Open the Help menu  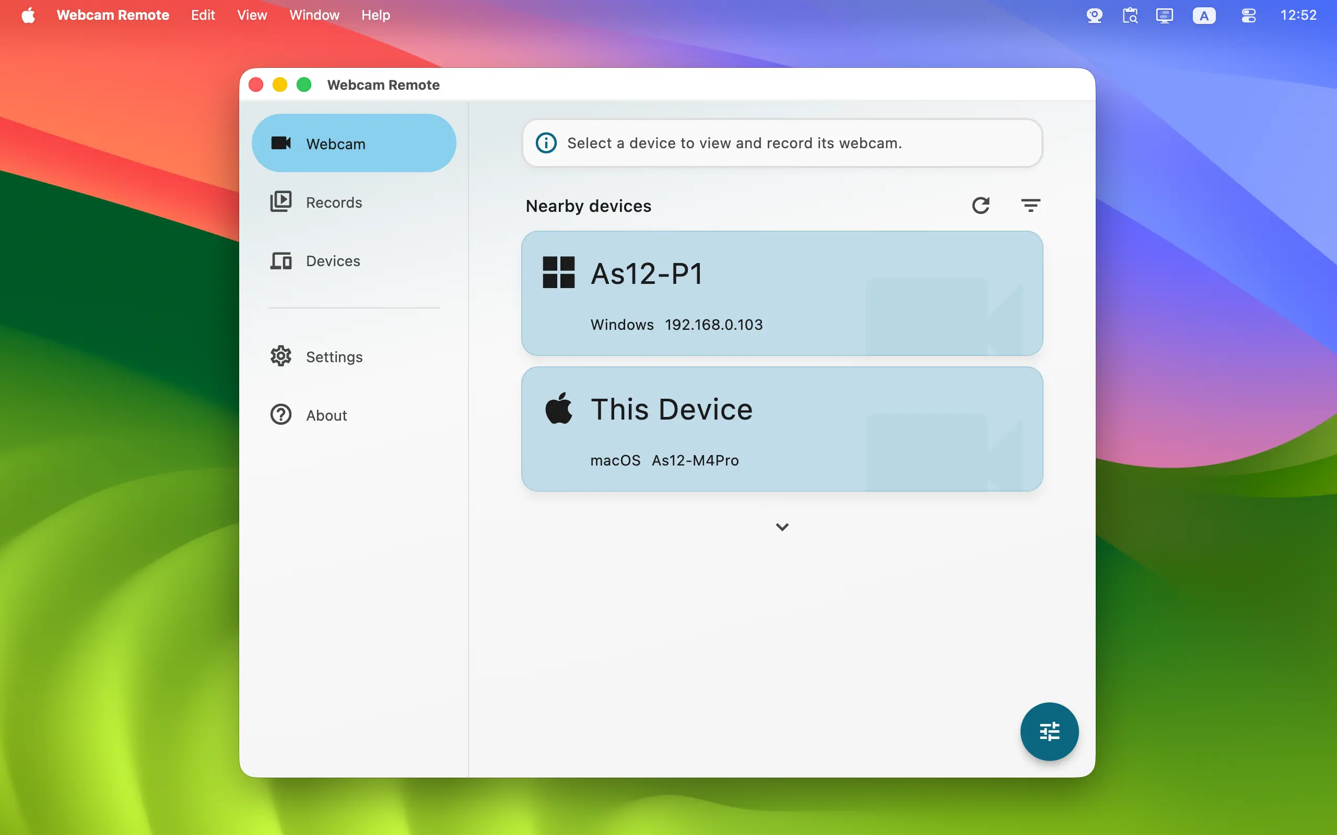point(376,16)
